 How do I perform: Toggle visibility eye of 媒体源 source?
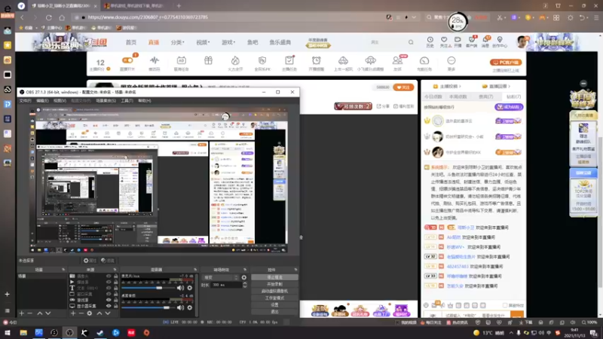click(x=109, y=282)
